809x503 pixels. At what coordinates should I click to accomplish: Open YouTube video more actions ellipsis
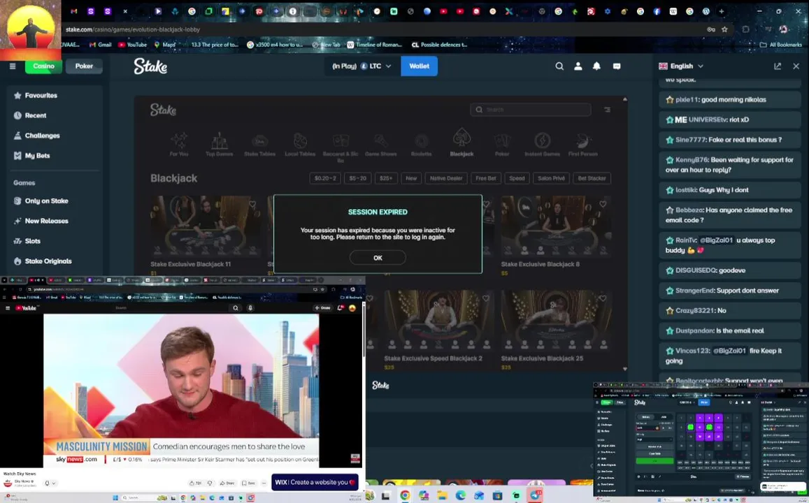pyautogui.click(x=264, y=483)
